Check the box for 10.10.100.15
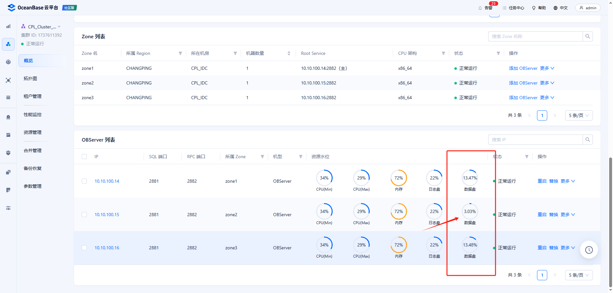The width and height of the screenshot is (613, 293). (84, 215)
